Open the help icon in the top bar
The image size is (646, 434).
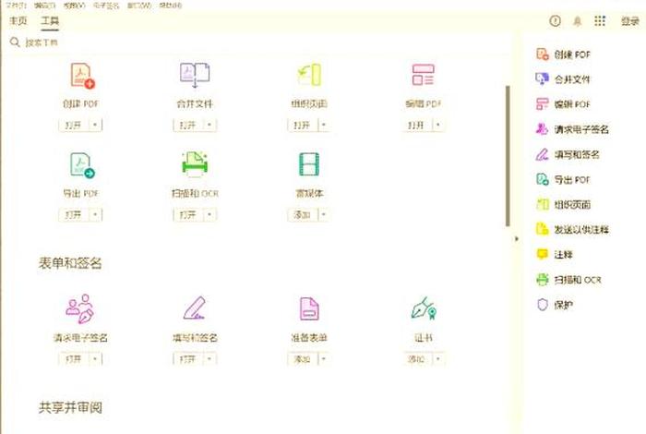pyautogui.click(x=555, y=20)
